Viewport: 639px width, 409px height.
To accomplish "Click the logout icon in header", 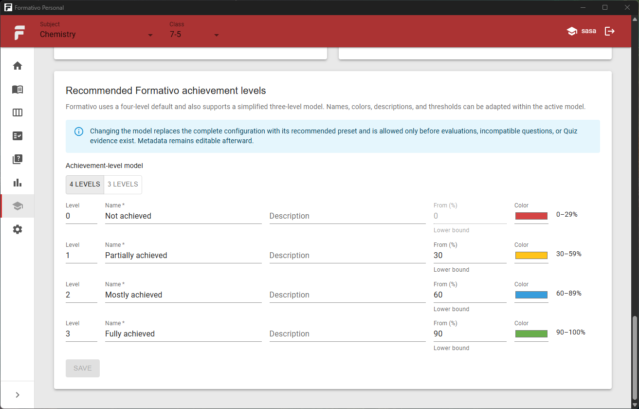I will 610,31.
